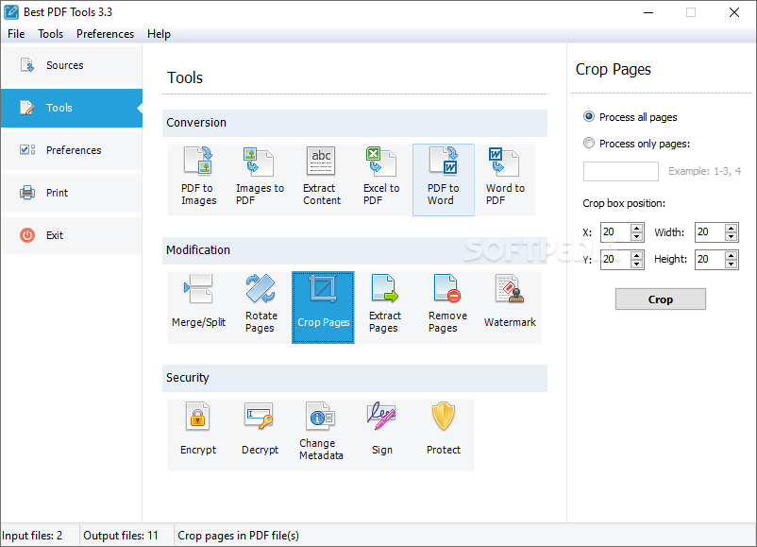
Task: Select the Extract Content tool
Action: pos(321,179)
